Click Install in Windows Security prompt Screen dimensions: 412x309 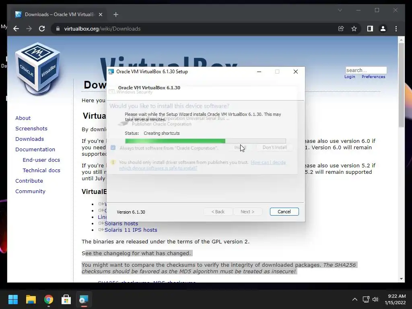coord(240,148)
